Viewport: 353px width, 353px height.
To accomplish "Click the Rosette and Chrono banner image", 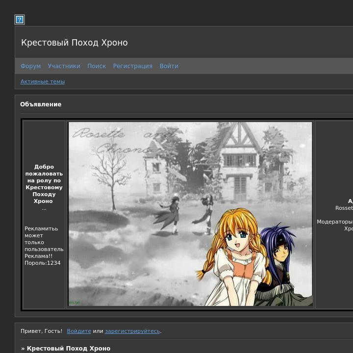I will coord(190,214).
